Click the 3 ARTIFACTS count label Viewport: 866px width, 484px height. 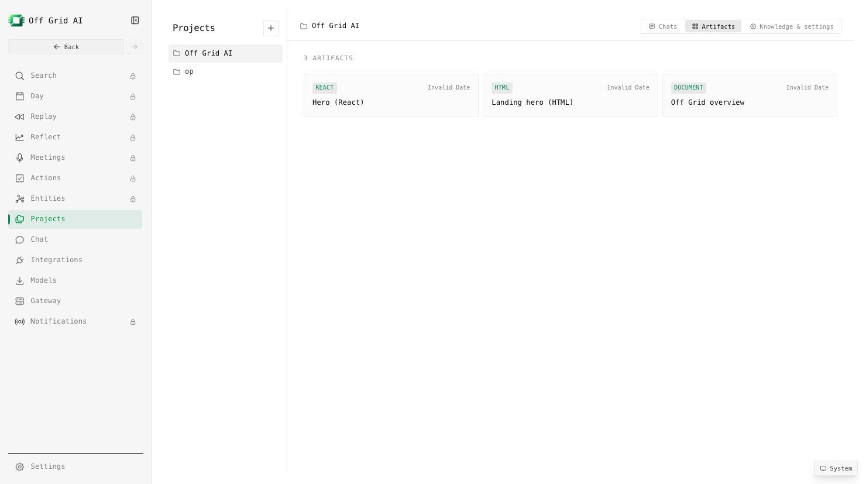click(x=328, y=58)
